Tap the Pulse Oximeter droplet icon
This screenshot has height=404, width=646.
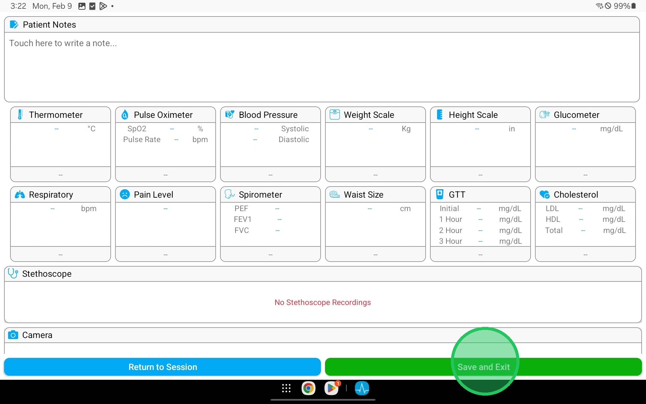point(125,115)
